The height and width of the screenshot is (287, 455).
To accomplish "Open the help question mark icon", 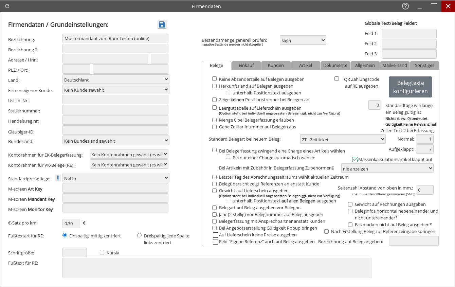I will tap(405, 6).
